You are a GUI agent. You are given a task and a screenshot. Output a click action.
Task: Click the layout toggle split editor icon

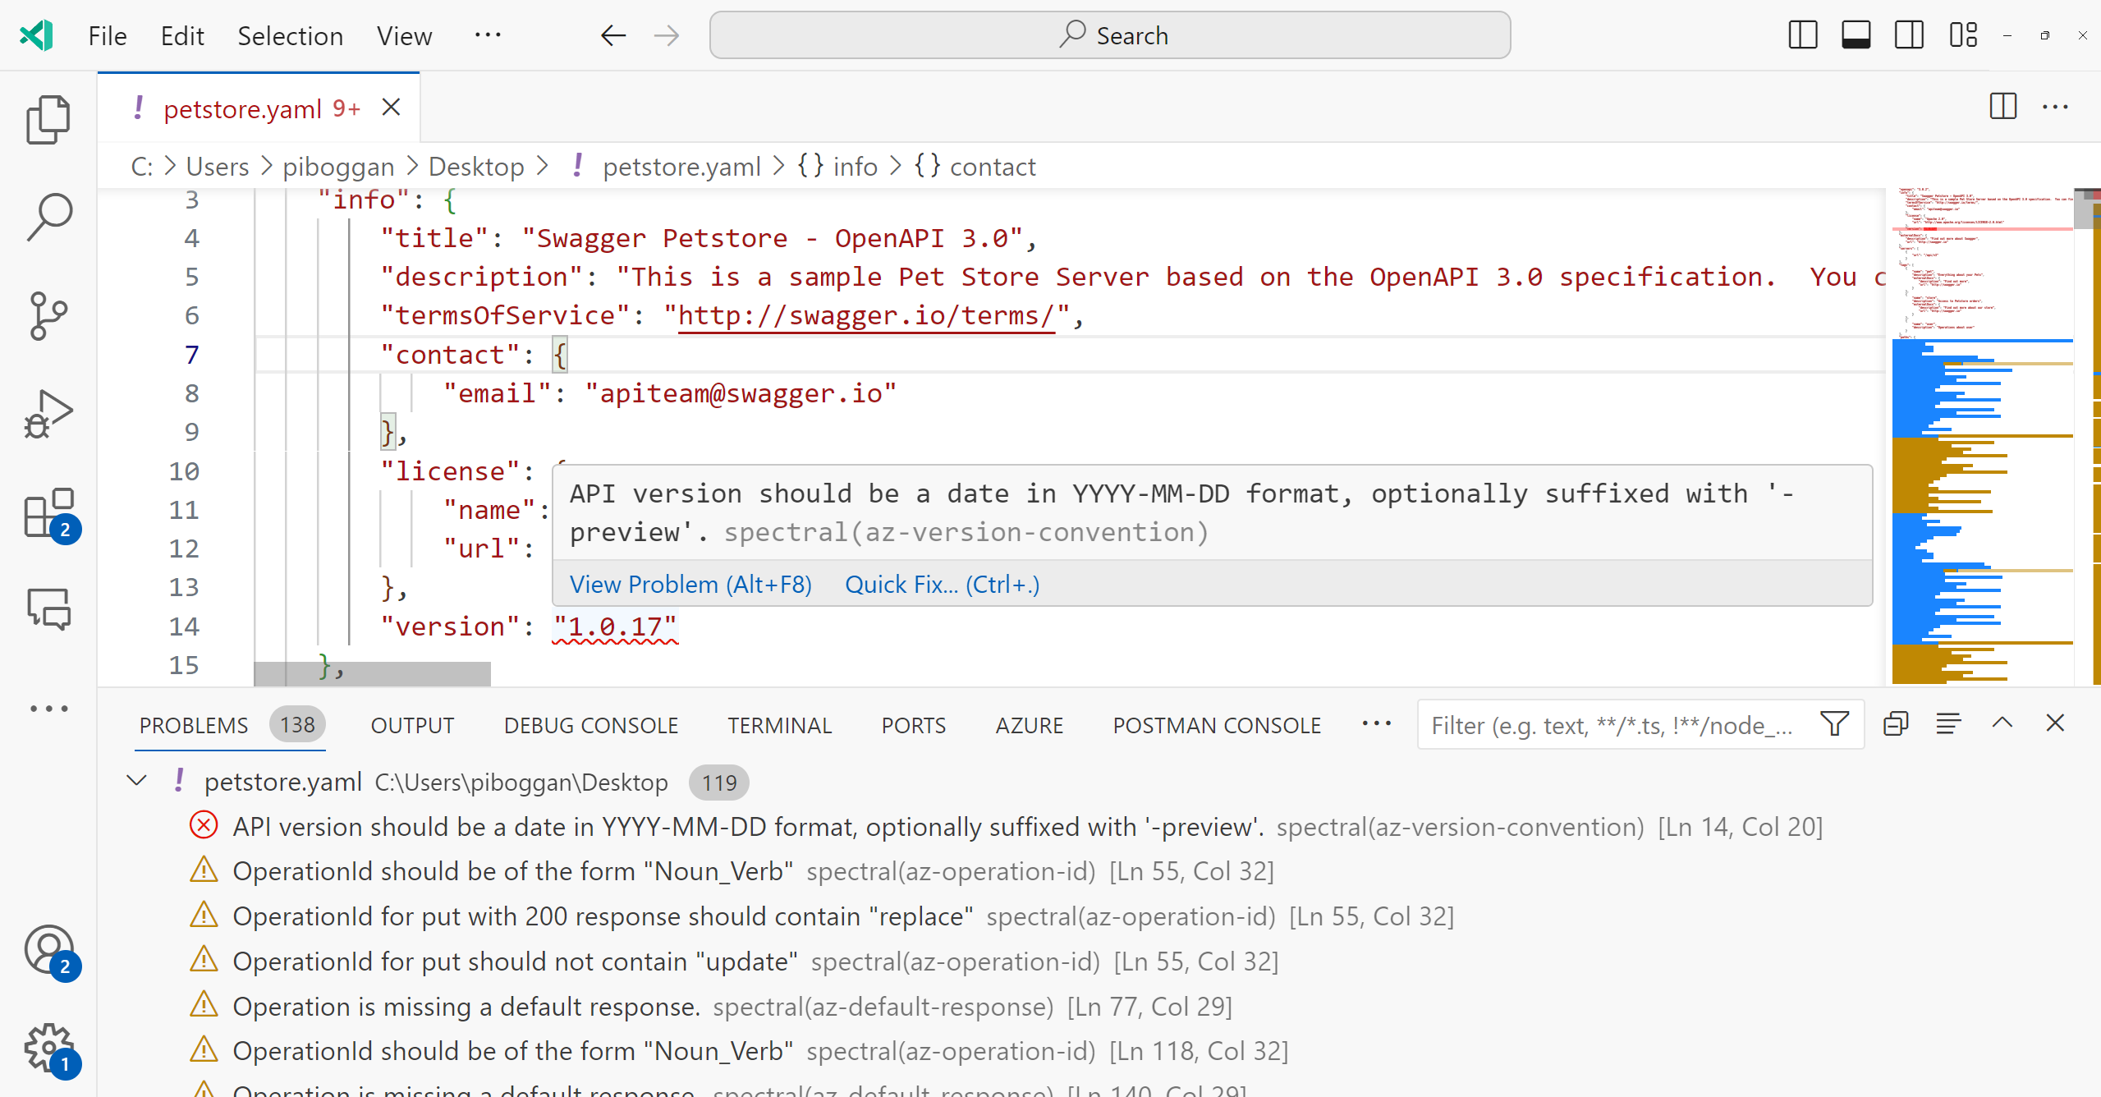tap(2004, 108)
